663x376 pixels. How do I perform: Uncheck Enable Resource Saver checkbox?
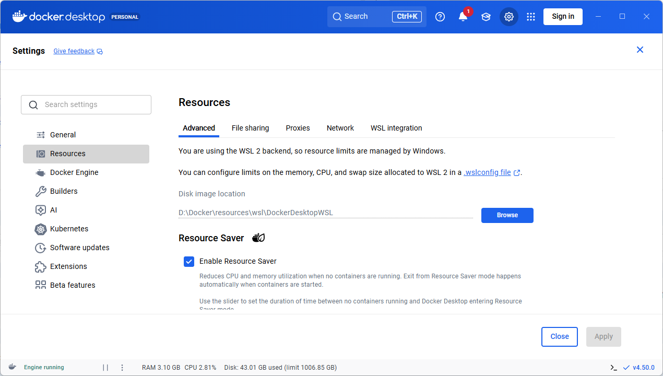189,261
